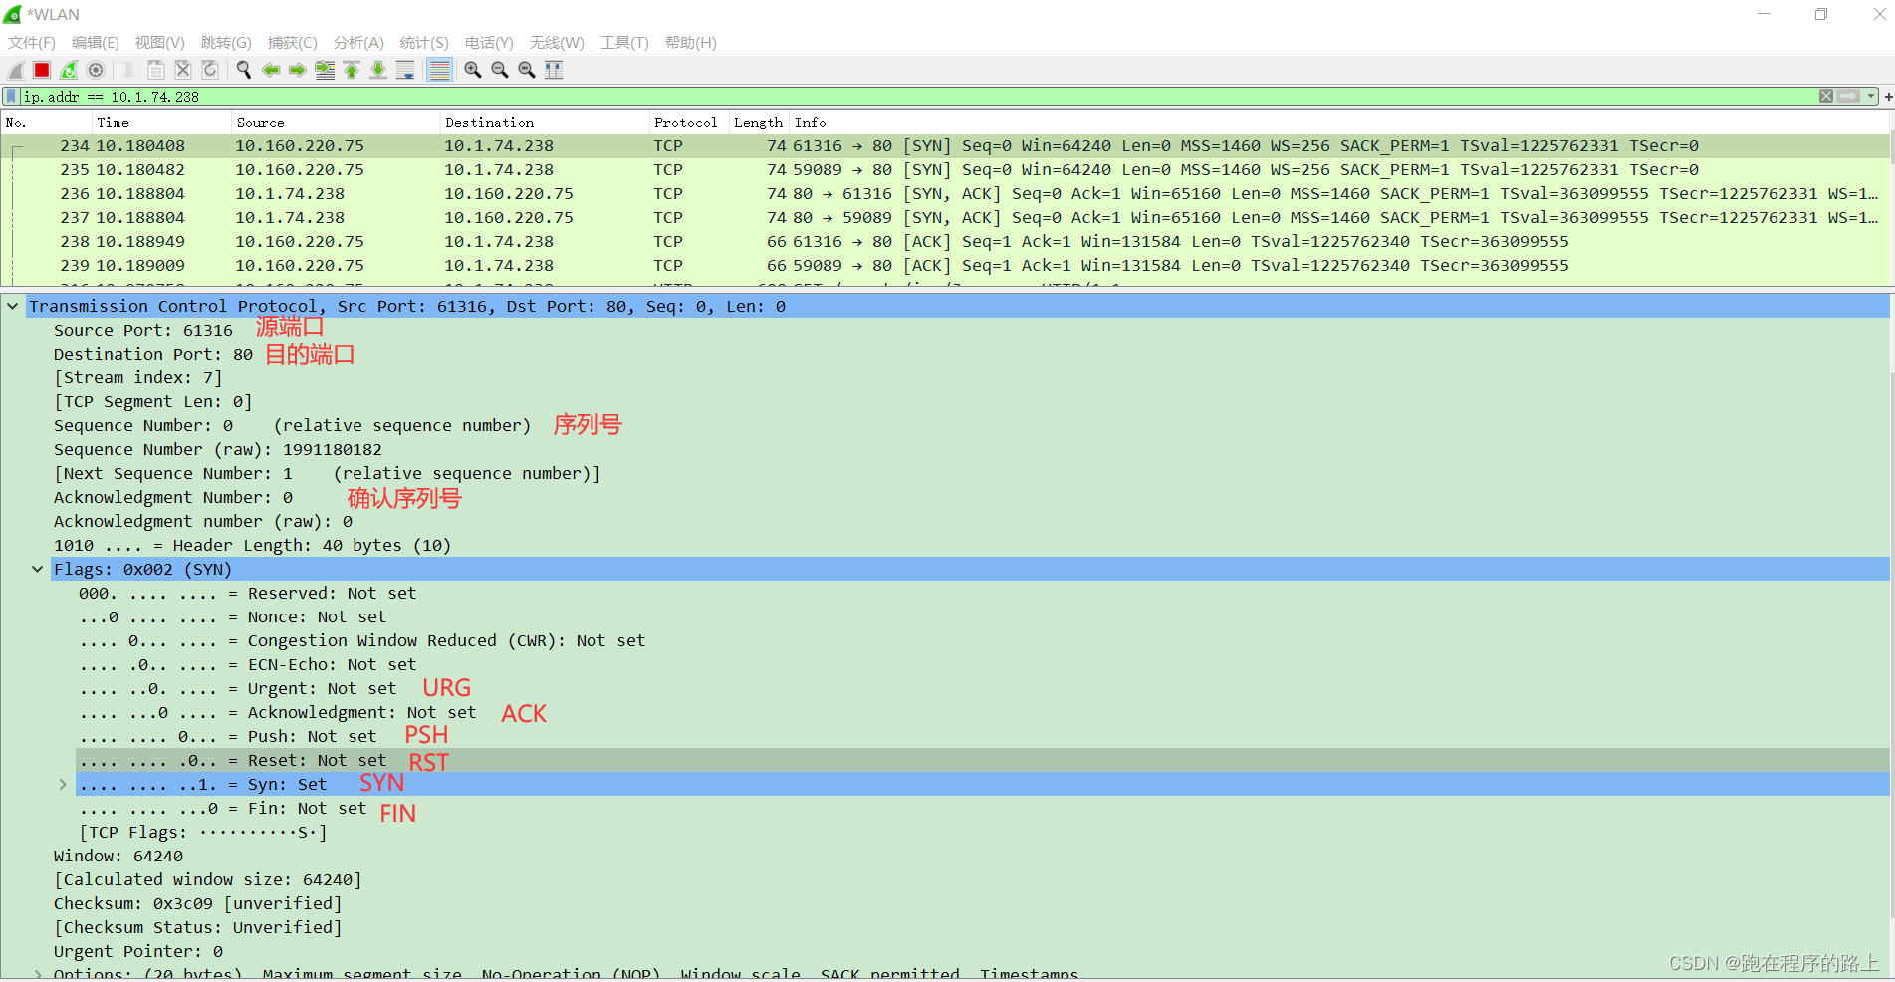Open a capture file icon
1895x982 pixels.
128,70
